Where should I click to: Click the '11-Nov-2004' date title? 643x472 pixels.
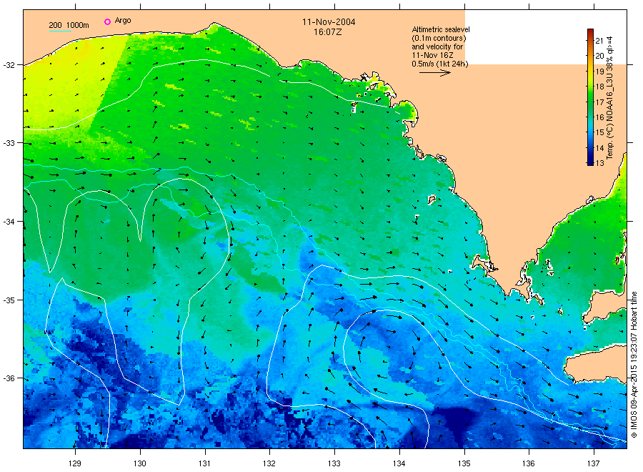pyautogui.click(x=329, y=22)
